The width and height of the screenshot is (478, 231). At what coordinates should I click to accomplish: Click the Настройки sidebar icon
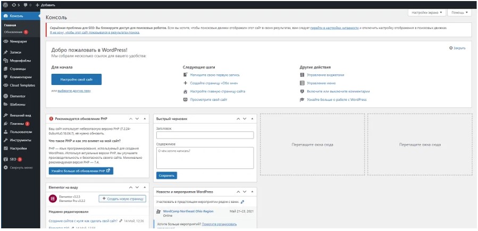tap(5, 149)
